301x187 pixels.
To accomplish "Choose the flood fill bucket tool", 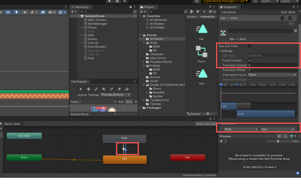I will [127, 89].
